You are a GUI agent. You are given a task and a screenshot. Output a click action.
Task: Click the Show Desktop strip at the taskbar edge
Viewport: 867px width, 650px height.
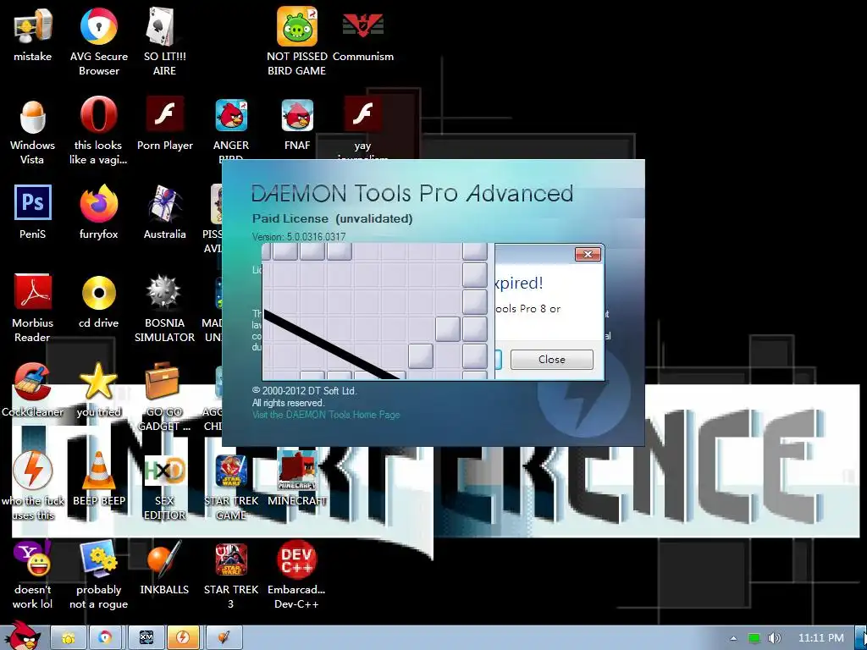click(x=861, y=638)
